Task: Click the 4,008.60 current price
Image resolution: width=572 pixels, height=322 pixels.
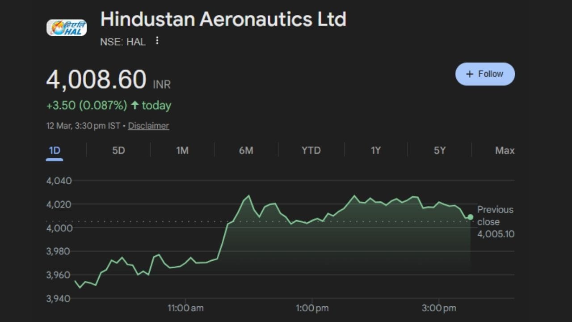Action: [96, 80]
